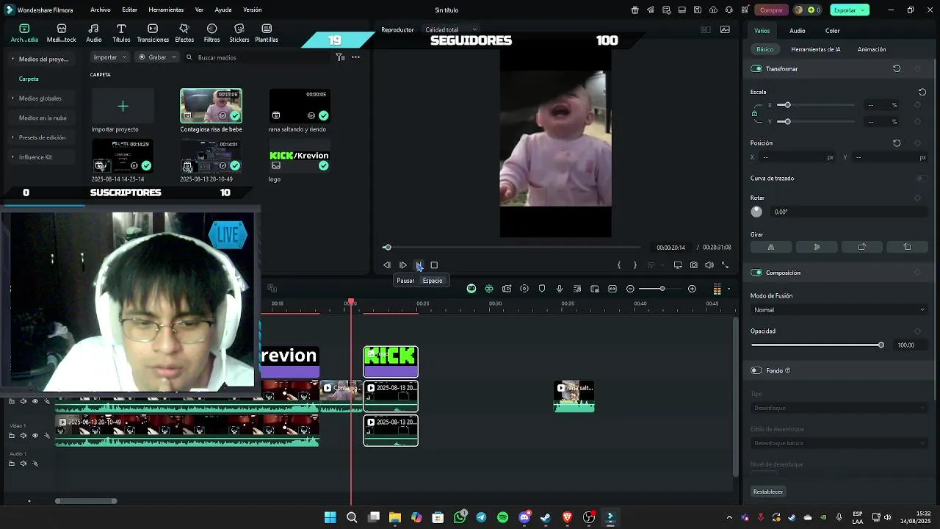This screenshot has height=529, width=940.
Task: Select Medios en la nube
Action: (x=43, y=118)
